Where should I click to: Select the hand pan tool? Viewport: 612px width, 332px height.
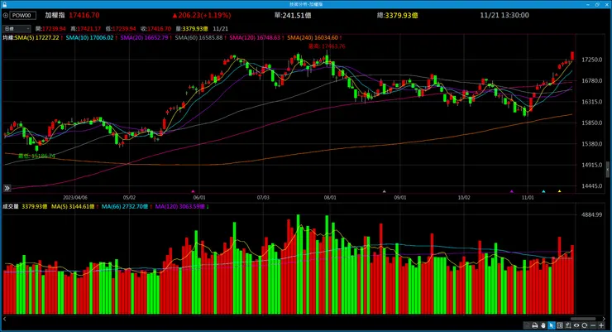click(x=543, y=325)
